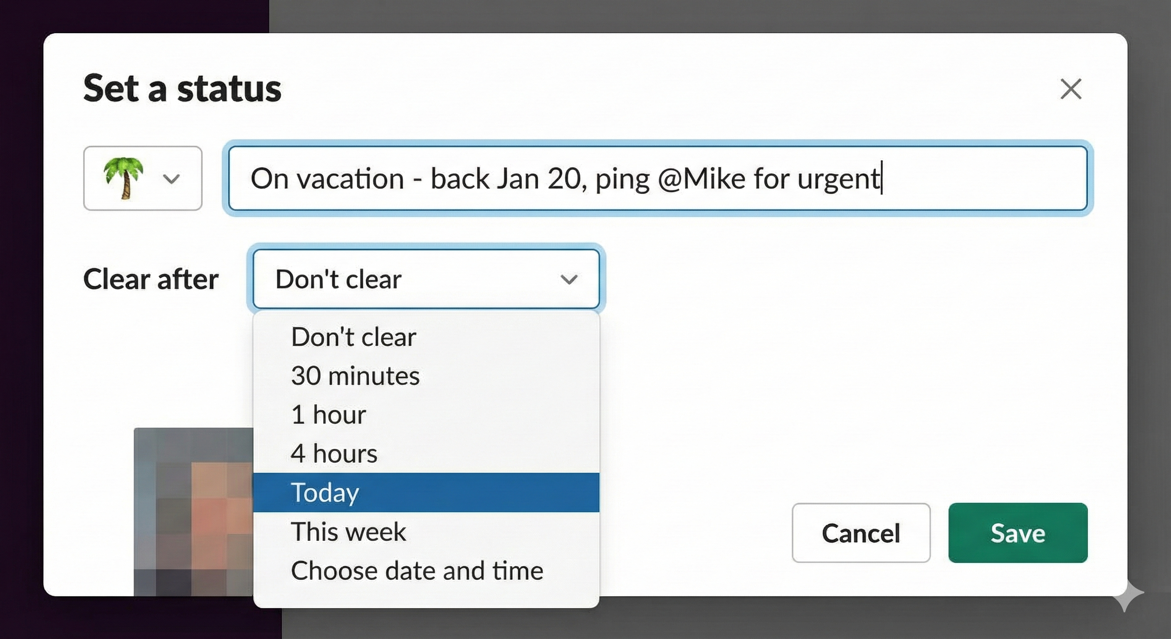
Task: Click the Don't clear value box
Action: (426, 278)
